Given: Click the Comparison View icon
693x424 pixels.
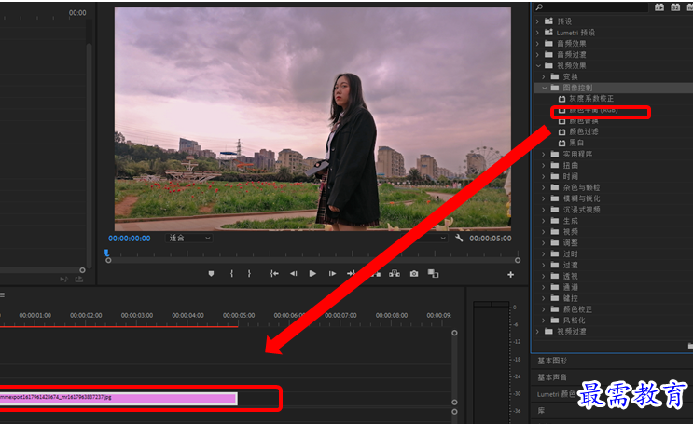Looking at the screenshot, I should pos(433,274).
